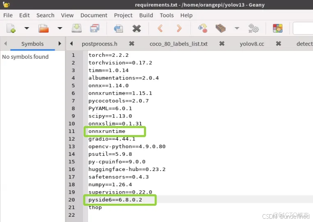Click the line supervision==0.22.0
The height and width of the screenshot is (222, 313).
(x=120, y=192)
